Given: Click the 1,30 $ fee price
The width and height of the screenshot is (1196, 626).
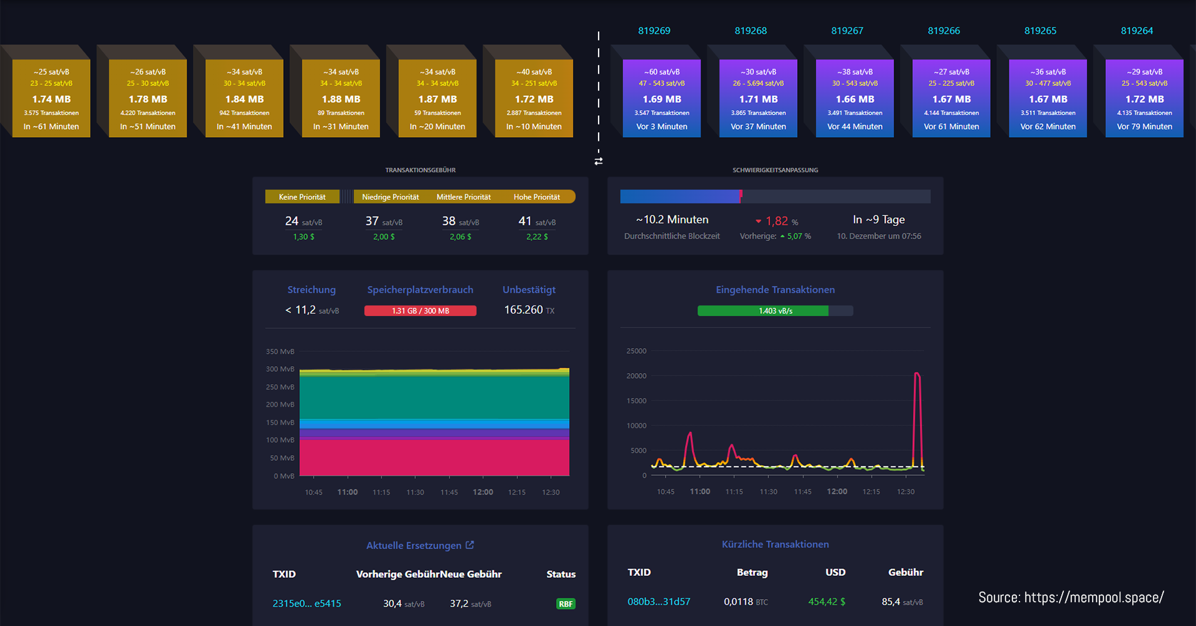Looking at the screenshot, I should [304, 237].
